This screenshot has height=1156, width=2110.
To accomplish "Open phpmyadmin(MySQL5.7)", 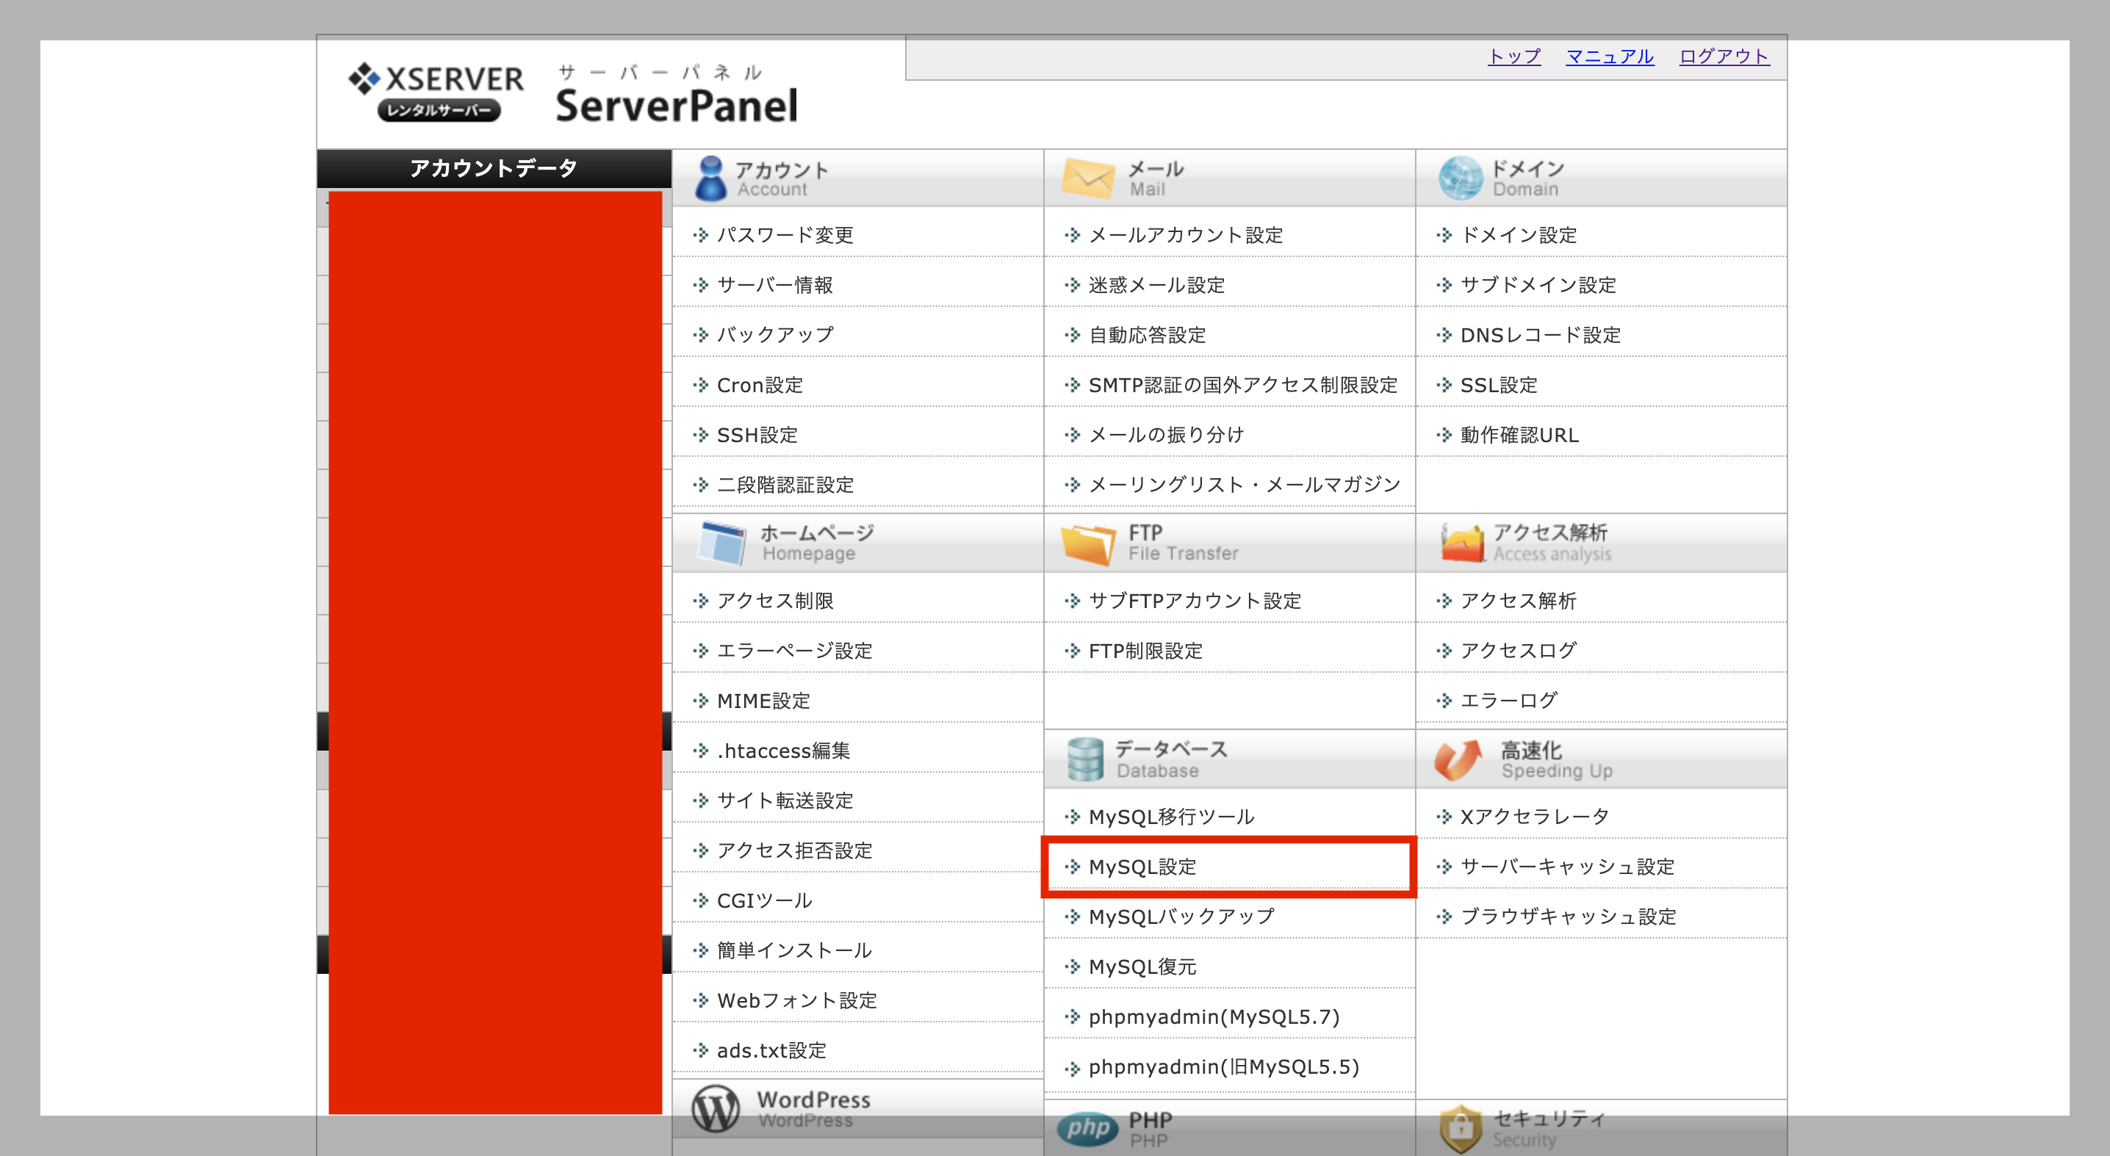I will [1213, 1016].
